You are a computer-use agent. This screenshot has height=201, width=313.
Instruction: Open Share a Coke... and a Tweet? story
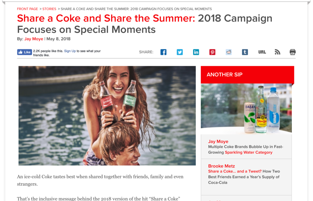235,171
